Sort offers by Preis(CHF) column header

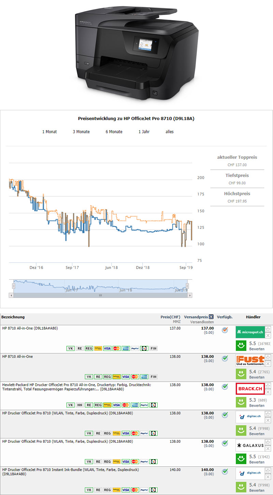pyautogui.click(x=170, y=317)
